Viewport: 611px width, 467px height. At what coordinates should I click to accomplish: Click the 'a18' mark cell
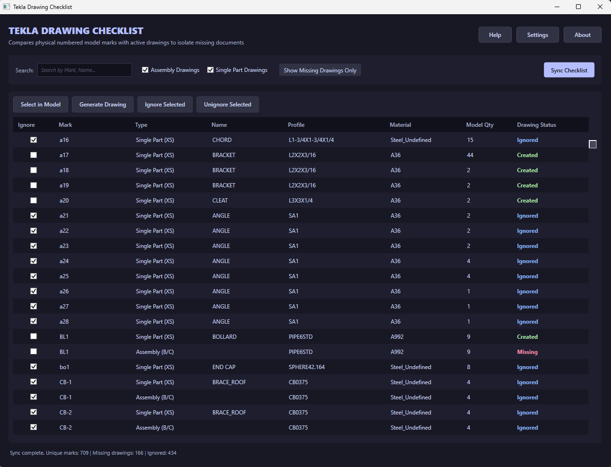64,170
